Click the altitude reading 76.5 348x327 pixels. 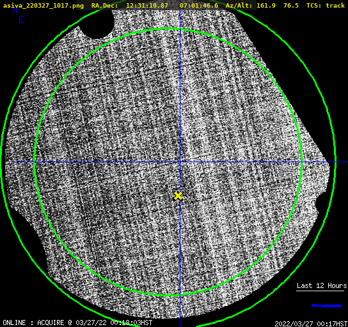tap(291, 5)
